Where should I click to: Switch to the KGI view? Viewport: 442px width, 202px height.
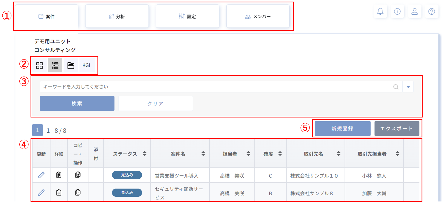[x=86, y=65]
